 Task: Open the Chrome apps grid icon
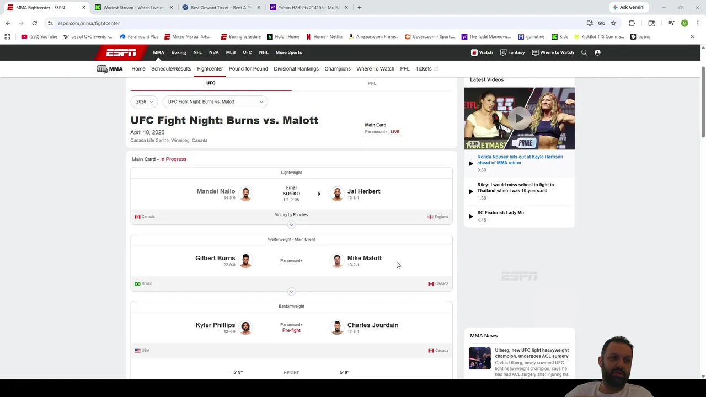click(x=7, y=37)
